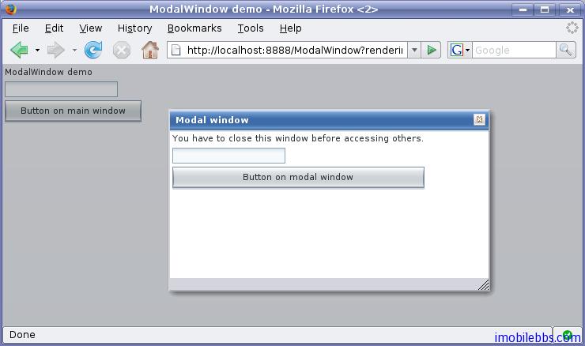This screenshot has width=585, height=346.
Task: Reload the page with the blue Reload icon
Action: point(93,50)
